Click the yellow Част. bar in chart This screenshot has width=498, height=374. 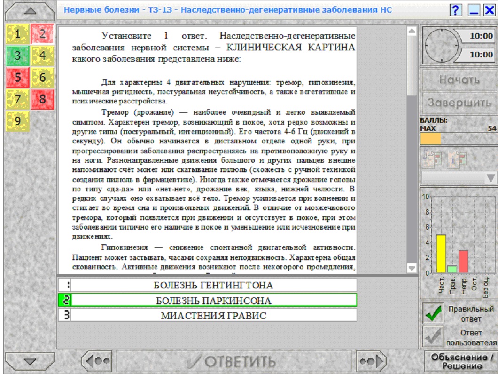click(441, 254)
